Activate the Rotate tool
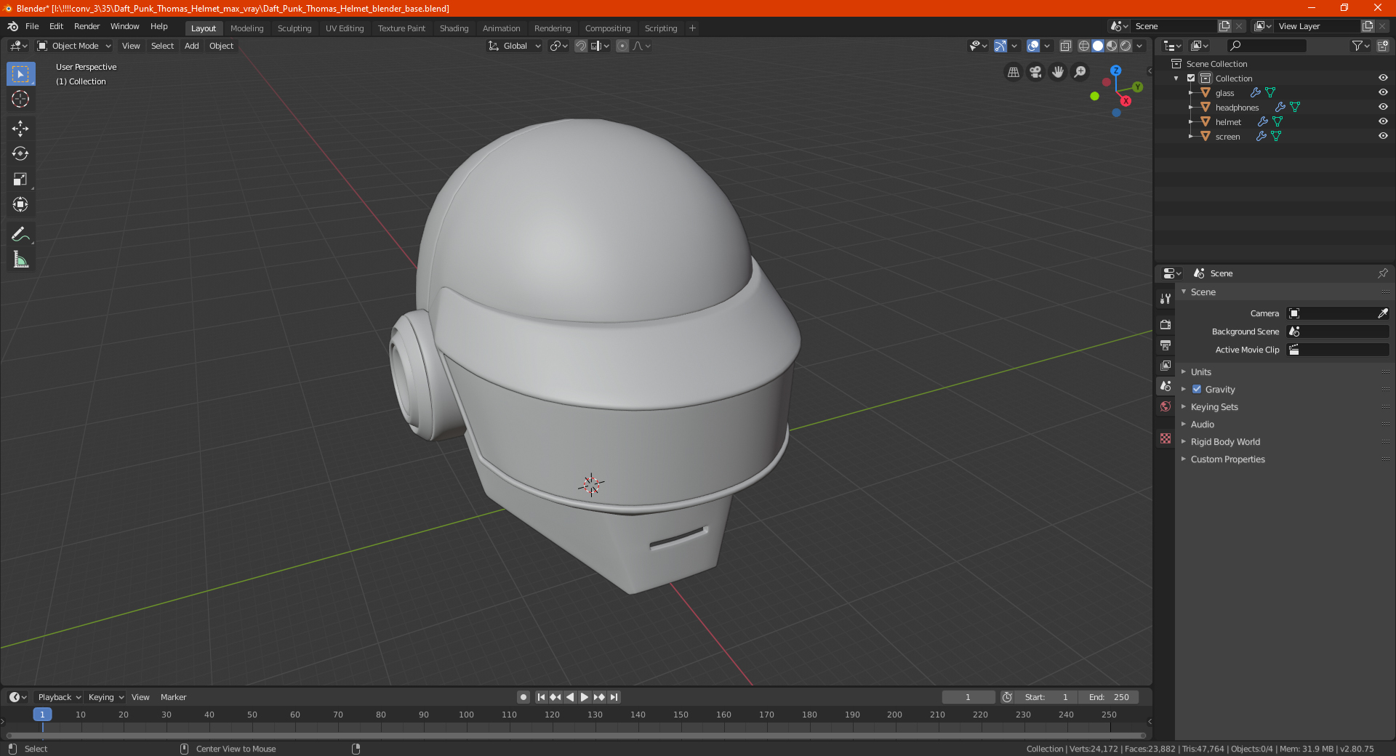This screenshot has height=756, width=1396. point(20,153)
